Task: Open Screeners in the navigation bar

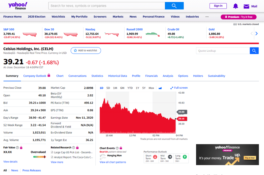Action: (100, 16)
